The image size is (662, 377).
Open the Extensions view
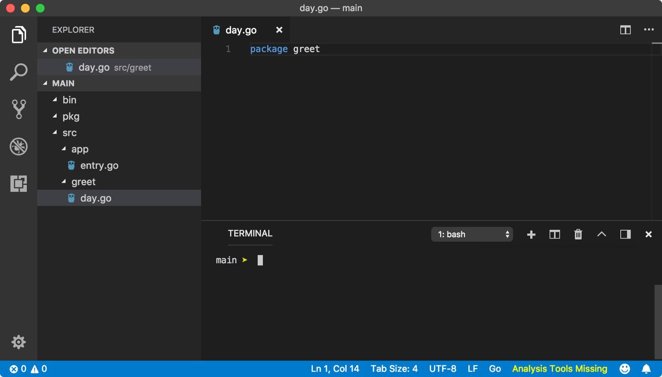coord(19,184)
